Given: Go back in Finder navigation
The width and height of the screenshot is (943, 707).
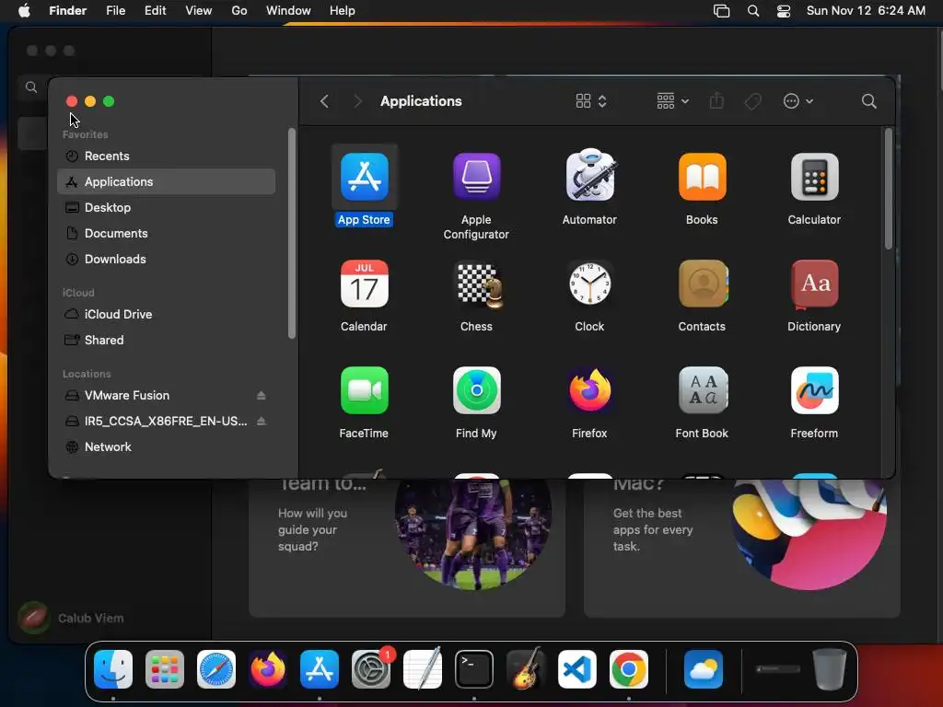Looking at the screenshot, I should [325, 101].
